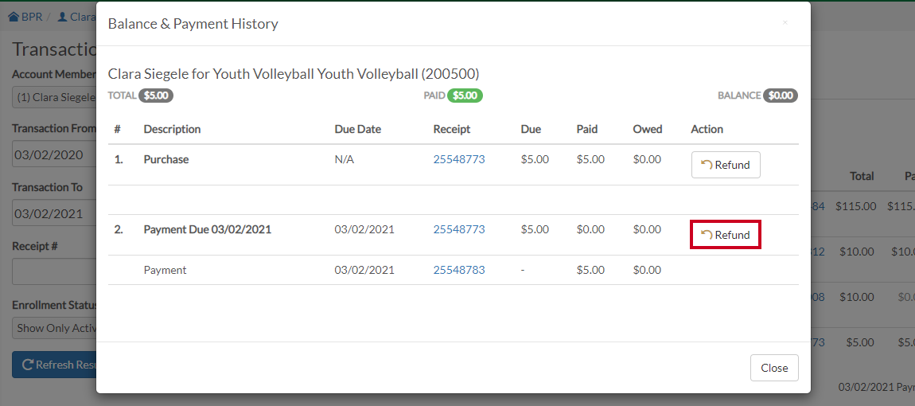Click the N/A due date cell
Screen dimensions: 915x406
345,159
